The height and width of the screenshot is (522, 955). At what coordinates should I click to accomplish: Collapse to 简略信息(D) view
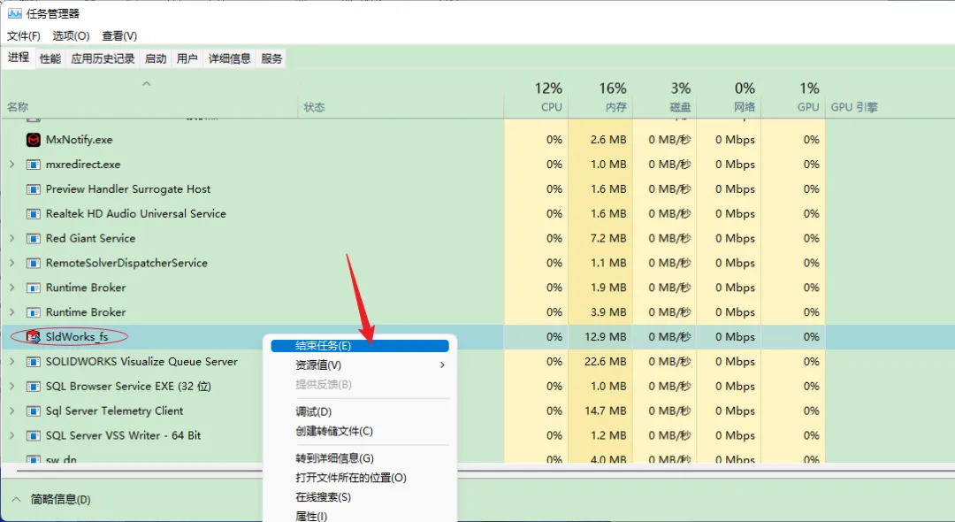(52, 500)
